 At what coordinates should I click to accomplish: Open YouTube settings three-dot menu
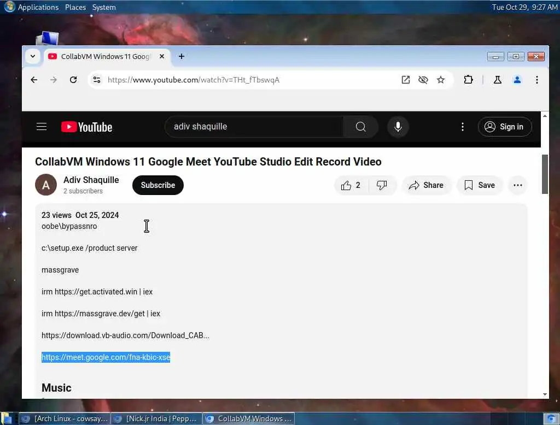click(463, 127)
